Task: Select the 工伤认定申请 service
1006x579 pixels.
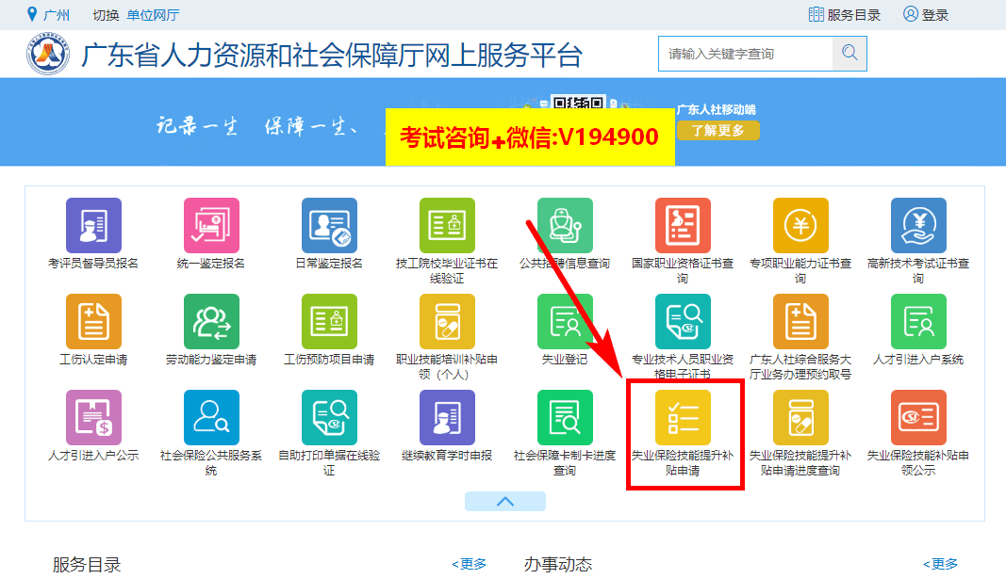Action: click(93, 325)
